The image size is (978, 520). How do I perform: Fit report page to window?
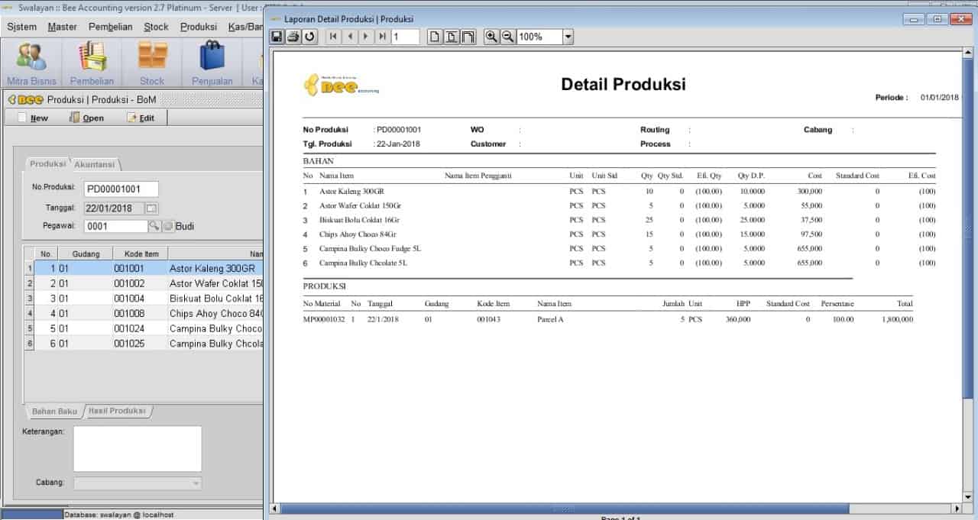click(452, 37)
